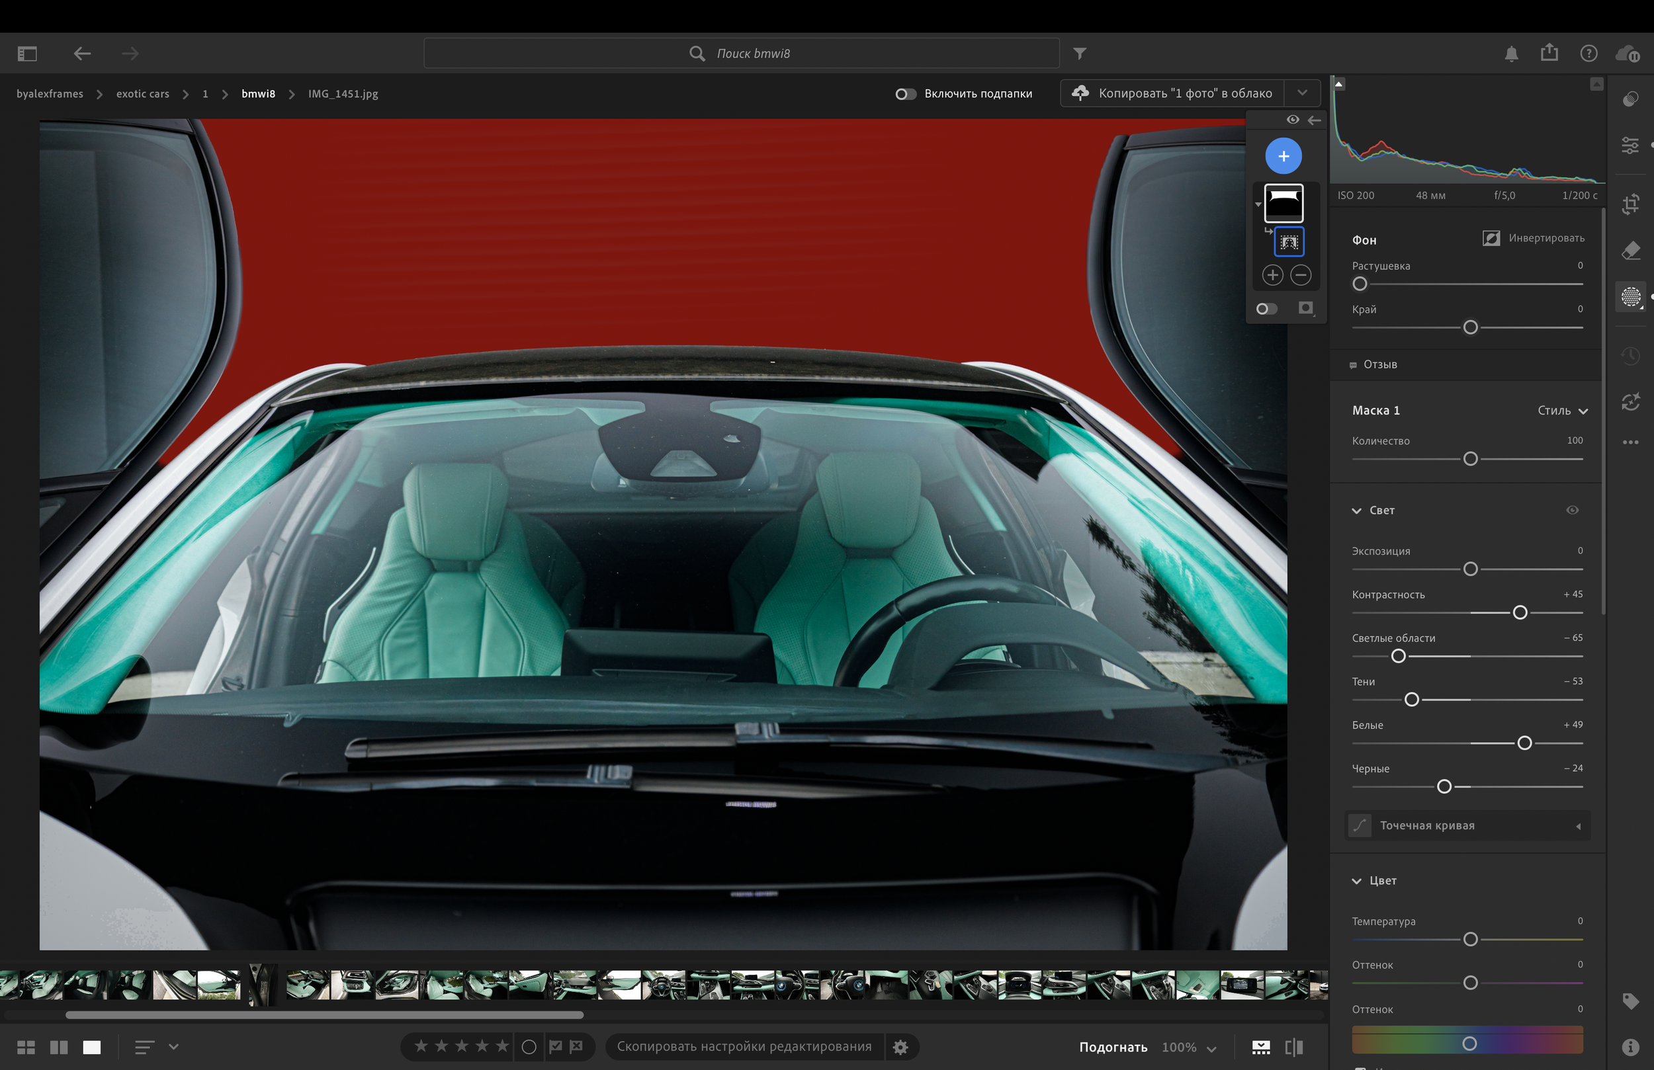
Task: Open notifications bell icon
Action: [1511, 54]
